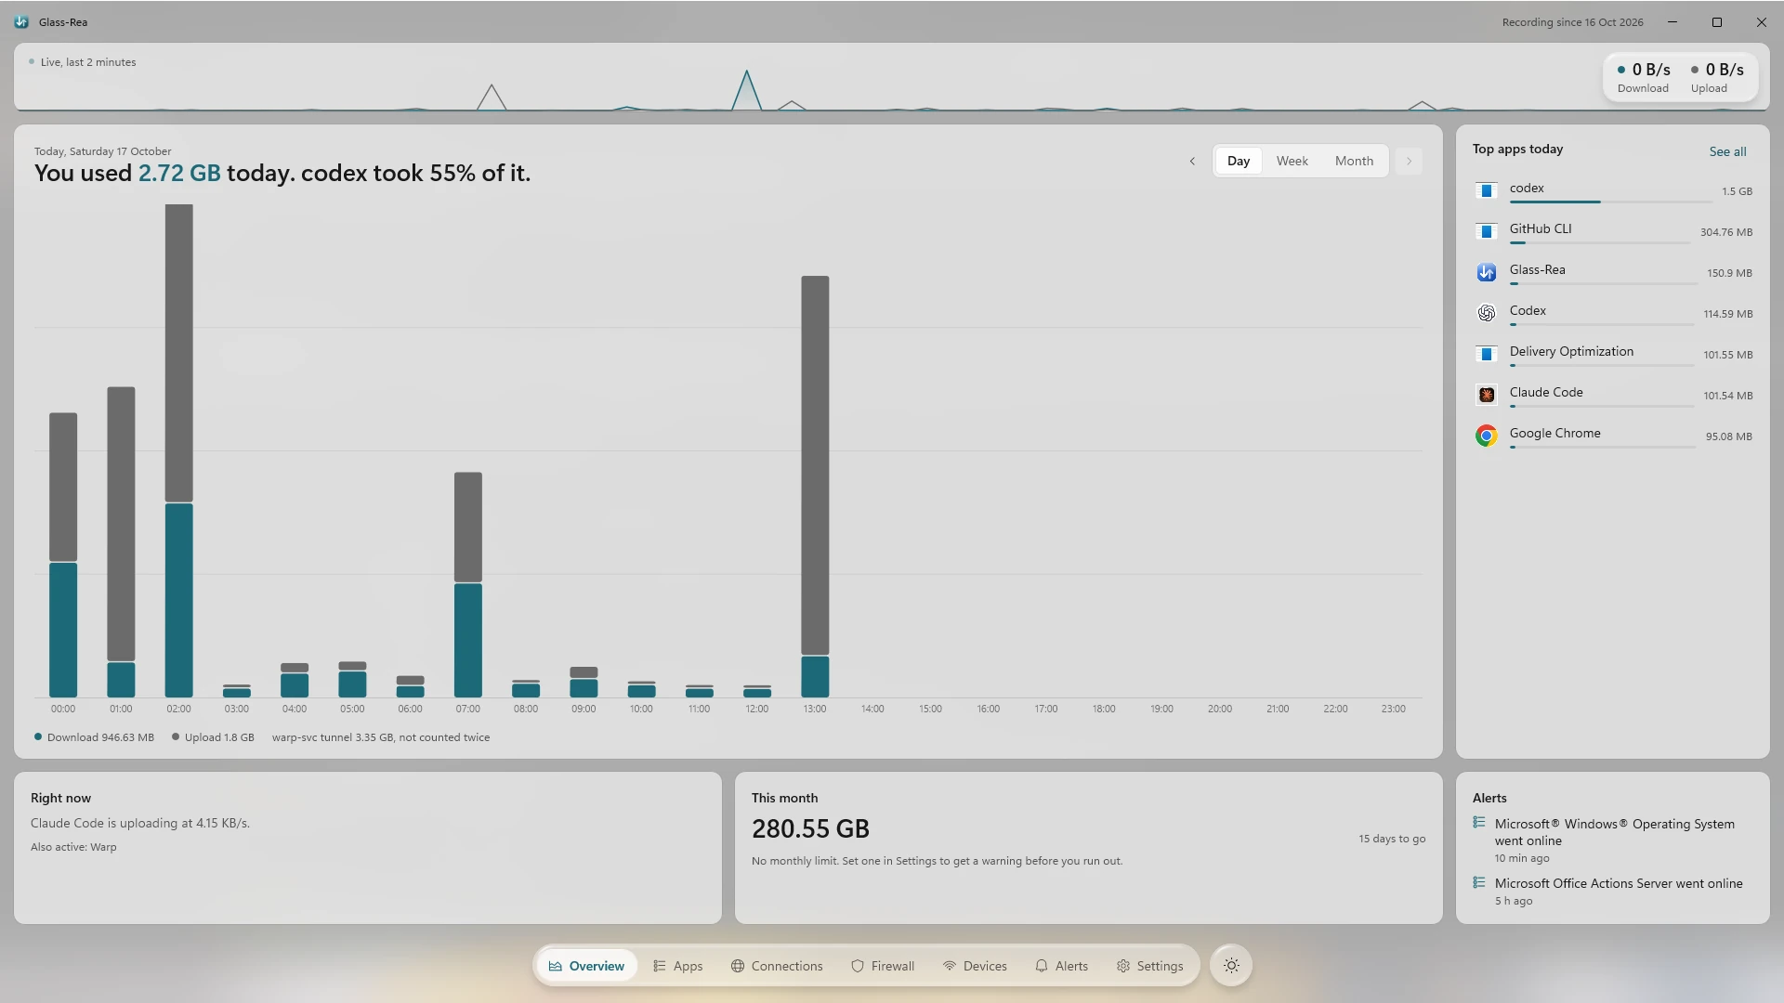Select the Day view
The height and width of the screenshot is (1003, 1784).
click(x=1238, y=161)
